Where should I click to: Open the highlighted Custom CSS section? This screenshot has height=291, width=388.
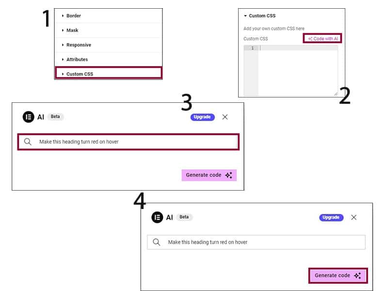tap(108, 73)
